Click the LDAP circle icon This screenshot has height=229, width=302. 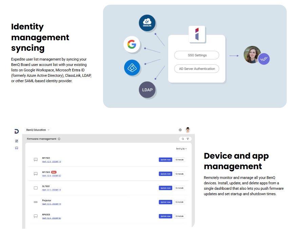click(x=147, y=90)
